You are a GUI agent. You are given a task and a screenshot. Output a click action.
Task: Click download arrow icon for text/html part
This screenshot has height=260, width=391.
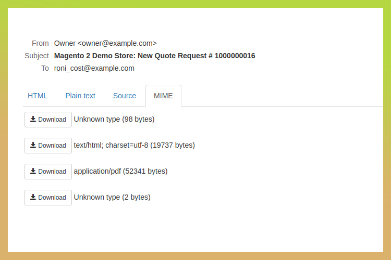33,146
